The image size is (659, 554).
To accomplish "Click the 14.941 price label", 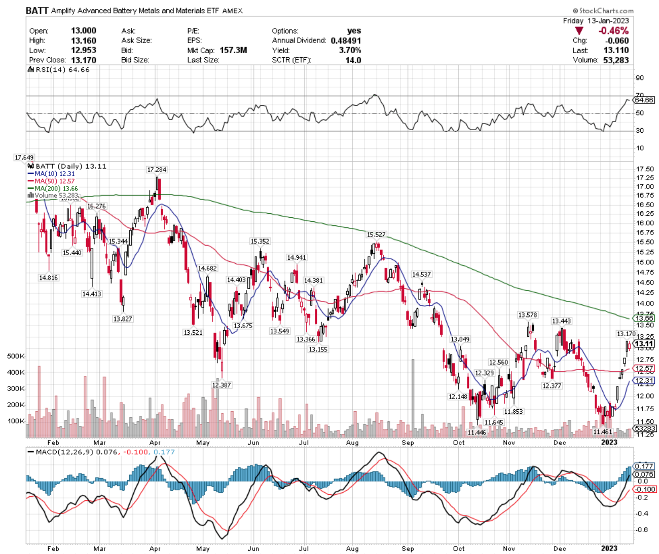I will tap(297, 258).
